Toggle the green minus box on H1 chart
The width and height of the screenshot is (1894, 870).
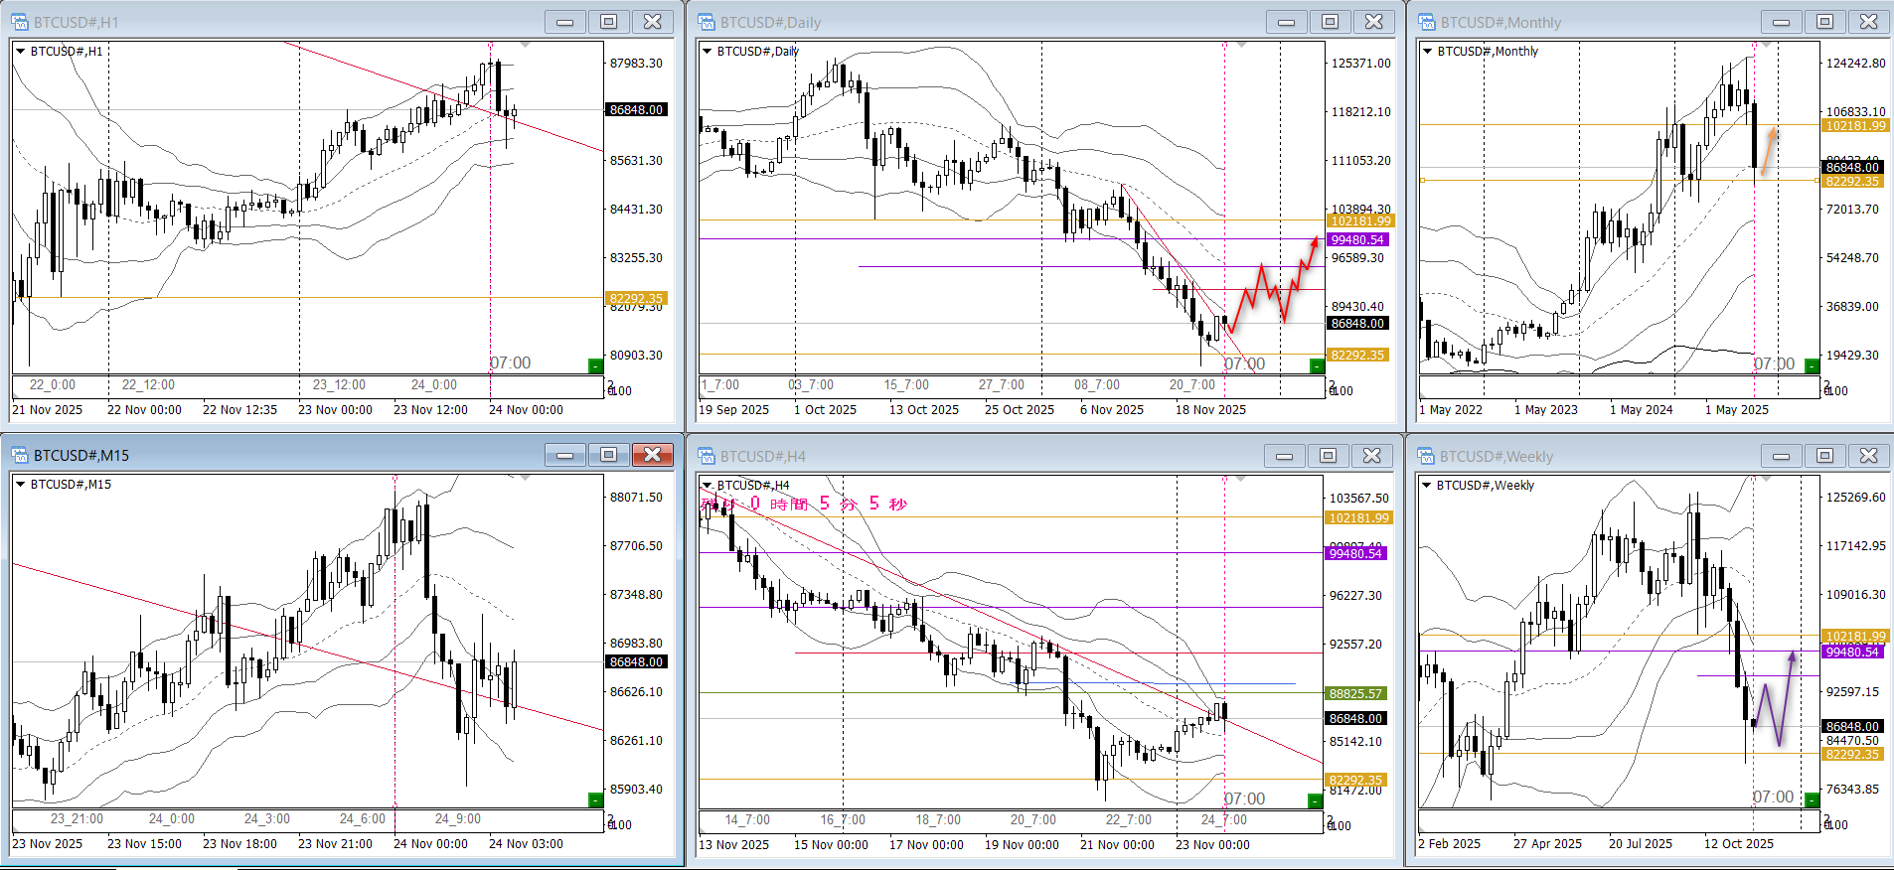(595, 366)
